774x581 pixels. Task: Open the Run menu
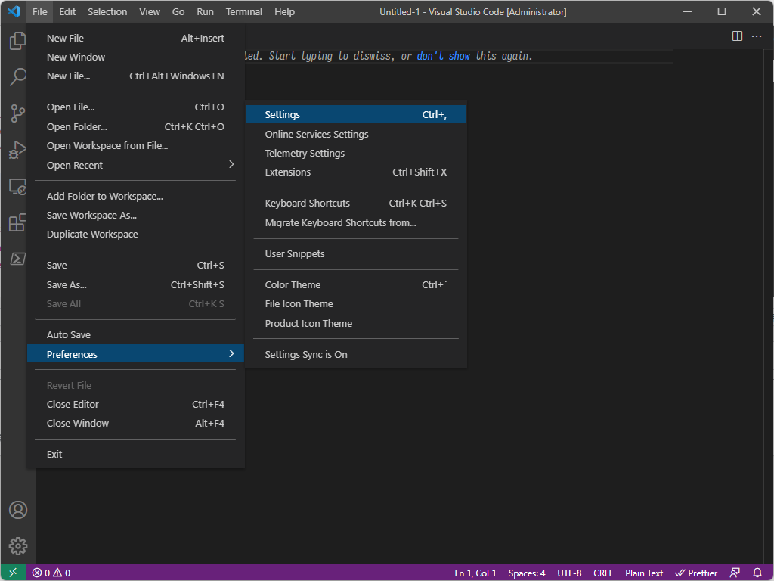click(x=205, y=11)
